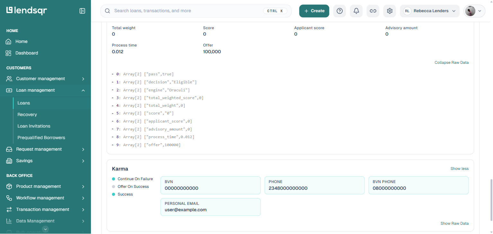Click the Home house icon
This screenshot has height=234, width=493.
9,41
